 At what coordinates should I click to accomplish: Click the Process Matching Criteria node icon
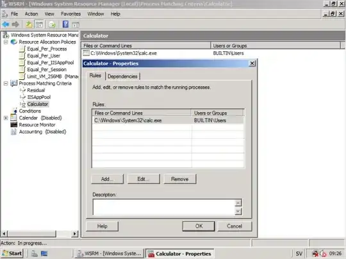[13, 83]
